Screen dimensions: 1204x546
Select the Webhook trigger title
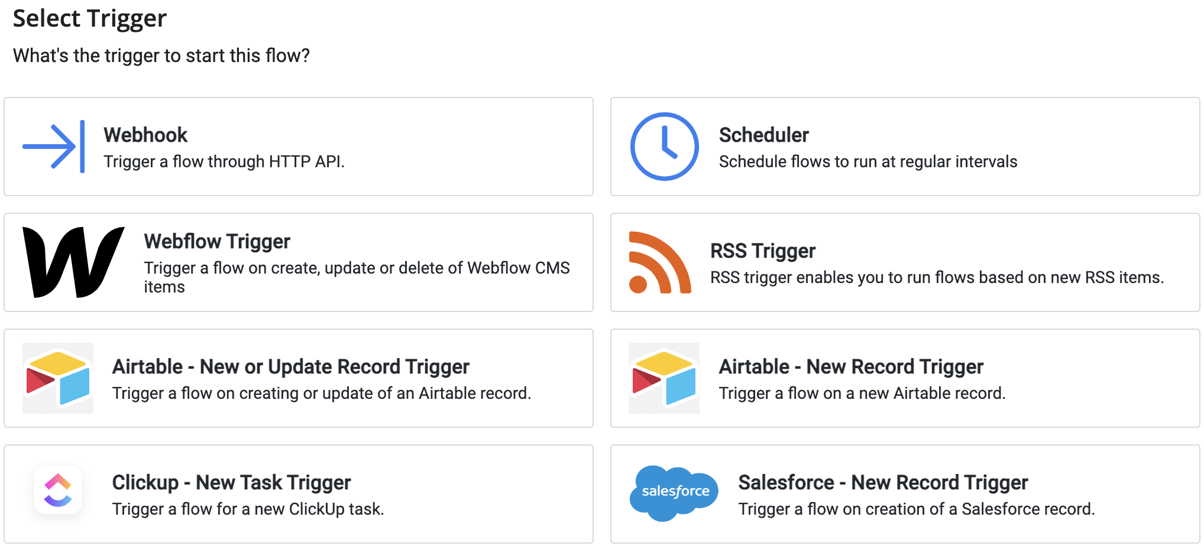click(145, 135)
